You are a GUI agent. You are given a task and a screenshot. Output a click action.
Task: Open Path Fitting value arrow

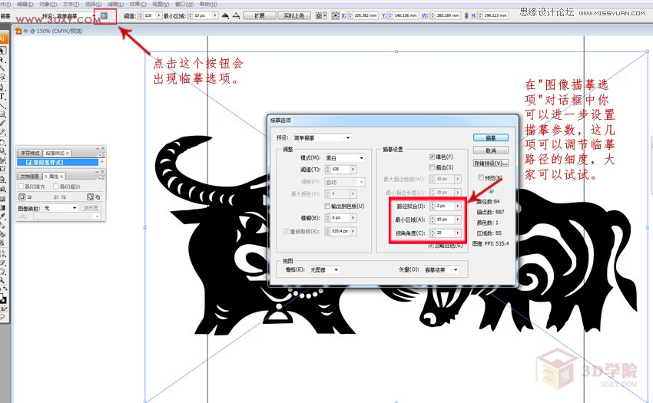click(458, 206)
